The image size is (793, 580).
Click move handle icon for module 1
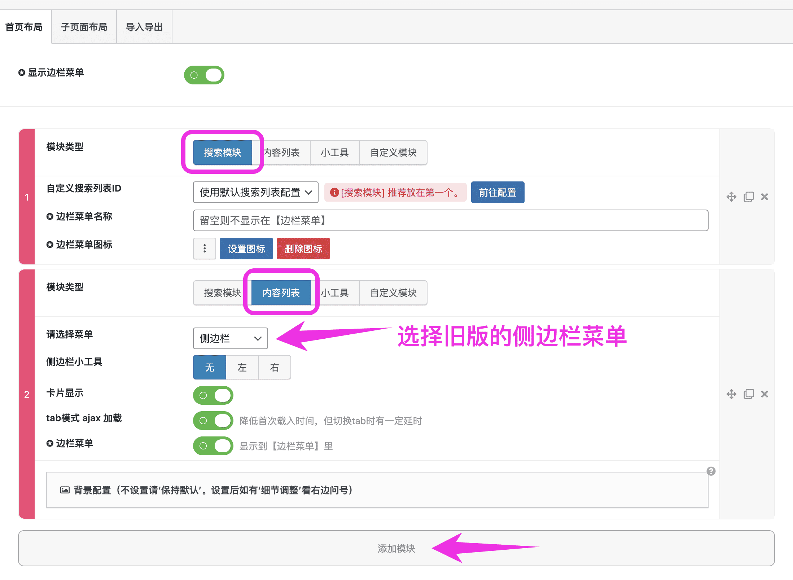tap(731, 197)
